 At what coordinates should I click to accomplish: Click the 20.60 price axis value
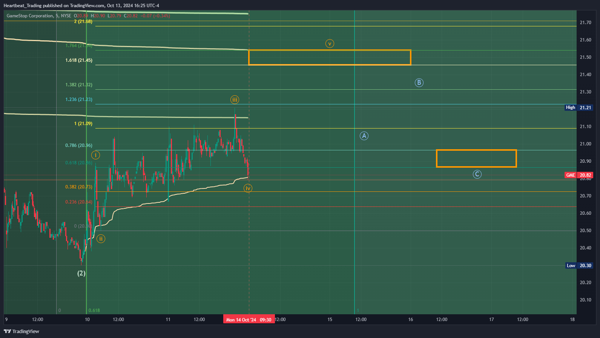[x=585, y=213]
